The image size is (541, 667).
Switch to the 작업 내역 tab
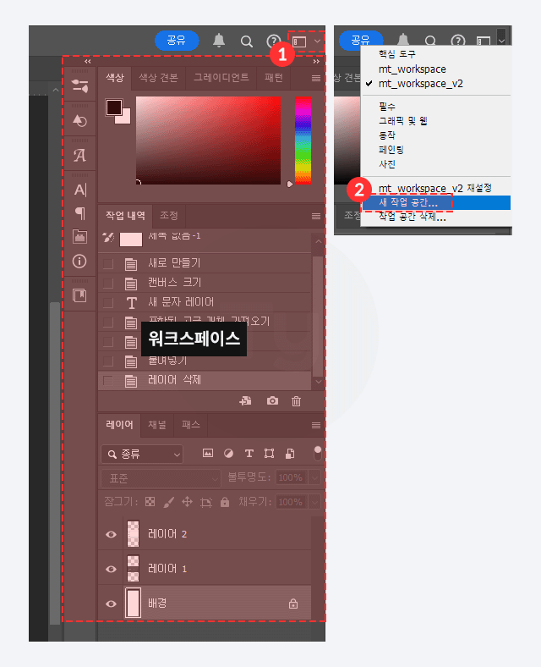pyautogui.click(x=125, y=216)
